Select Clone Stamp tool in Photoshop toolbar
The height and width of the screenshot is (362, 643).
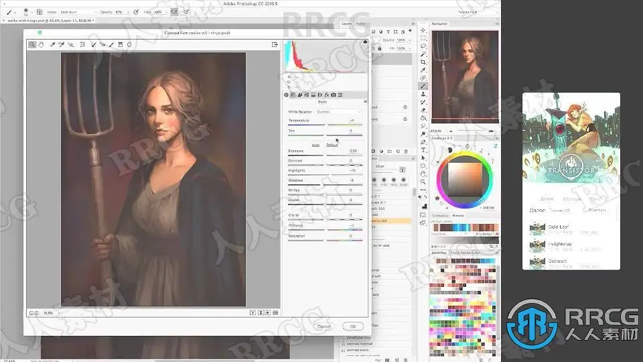423,94
